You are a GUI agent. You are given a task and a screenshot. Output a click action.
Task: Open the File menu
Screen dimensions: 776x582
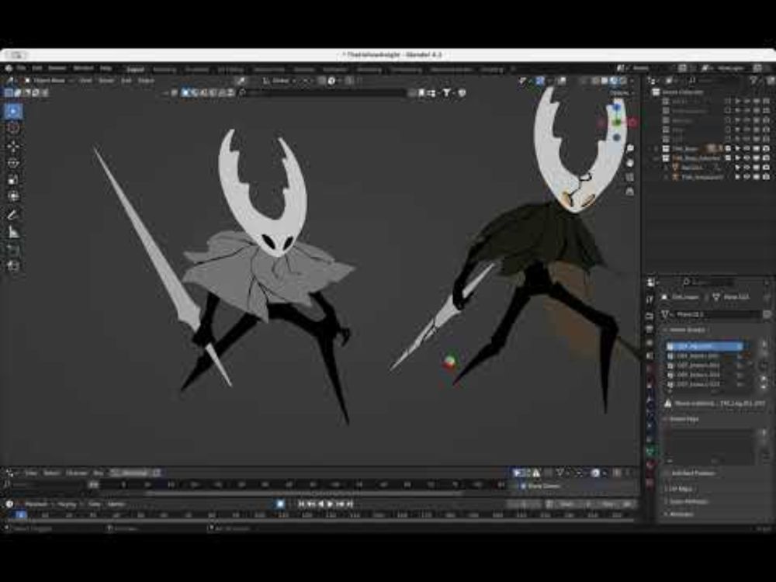pyautogui.click(x=21, y=68)
